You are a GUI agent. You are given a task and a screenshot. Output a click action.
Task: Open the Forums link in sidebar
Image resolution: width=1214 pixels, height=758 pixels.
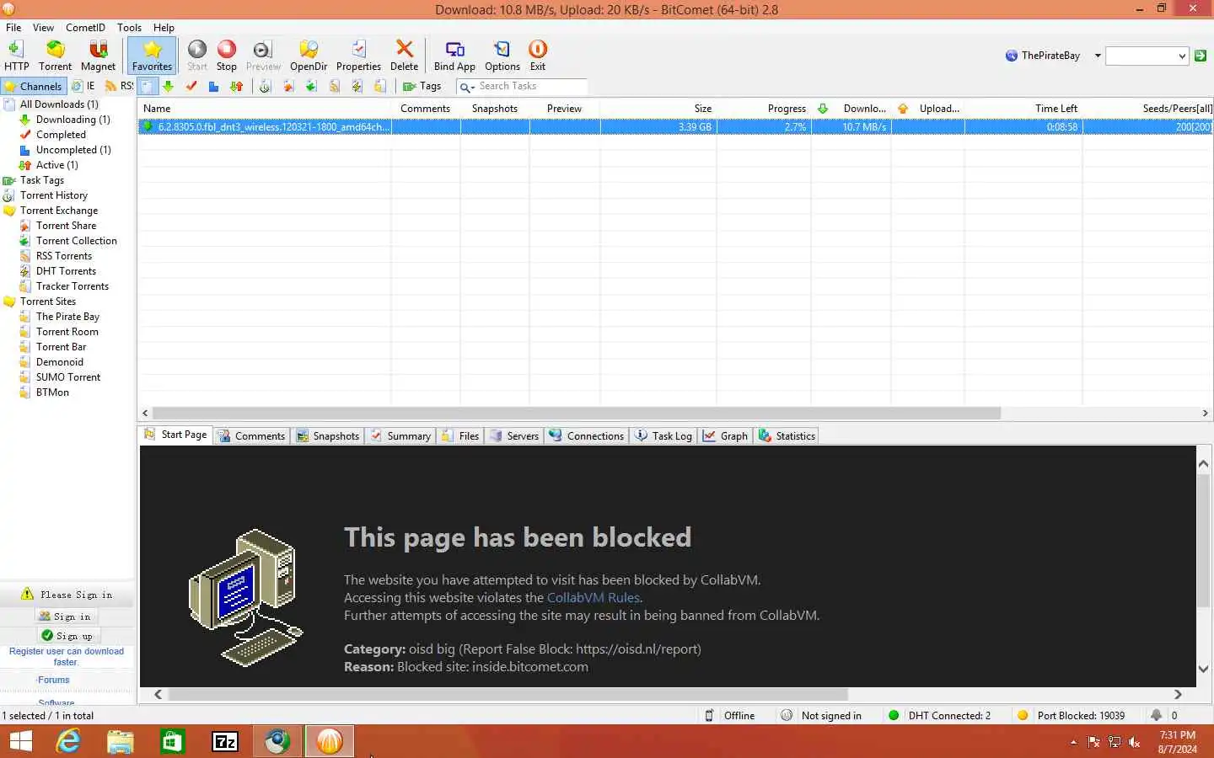pyautogui.click(x=53, y=680)
